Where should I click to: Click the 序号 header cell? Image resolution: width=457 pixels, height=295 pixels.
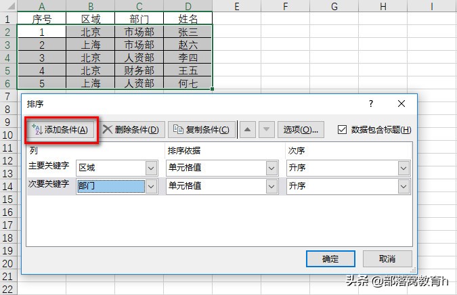pos(42,19)
